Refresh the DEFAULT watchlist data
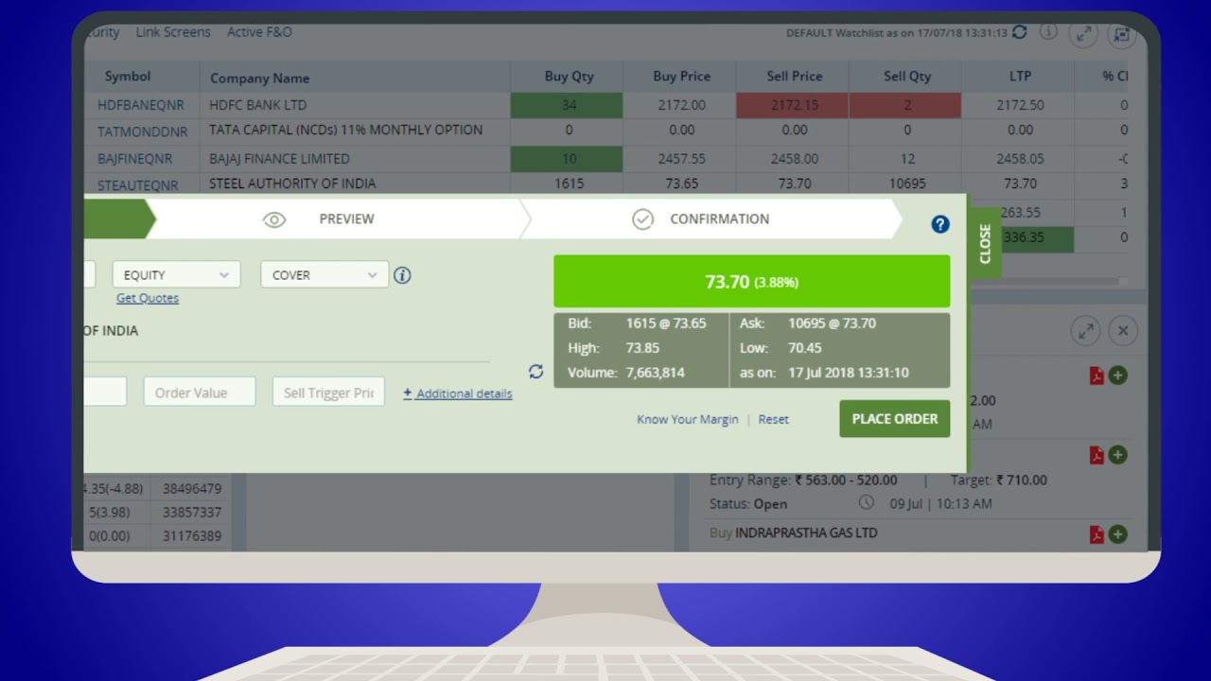The height and width of the screenshot is (681, 1211). (x=1019, y=32)
